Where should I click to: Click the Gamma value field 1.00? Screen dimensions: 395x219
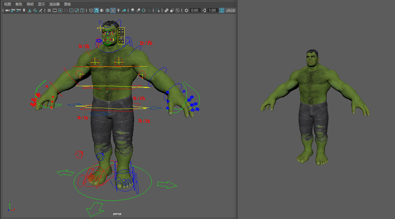coord(213,10)
